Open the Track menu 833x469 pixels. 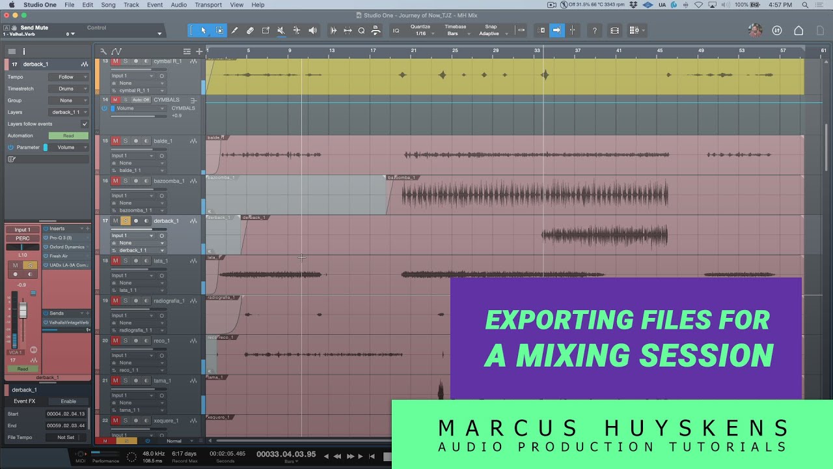pyautogui.click(x=131, y=5)
